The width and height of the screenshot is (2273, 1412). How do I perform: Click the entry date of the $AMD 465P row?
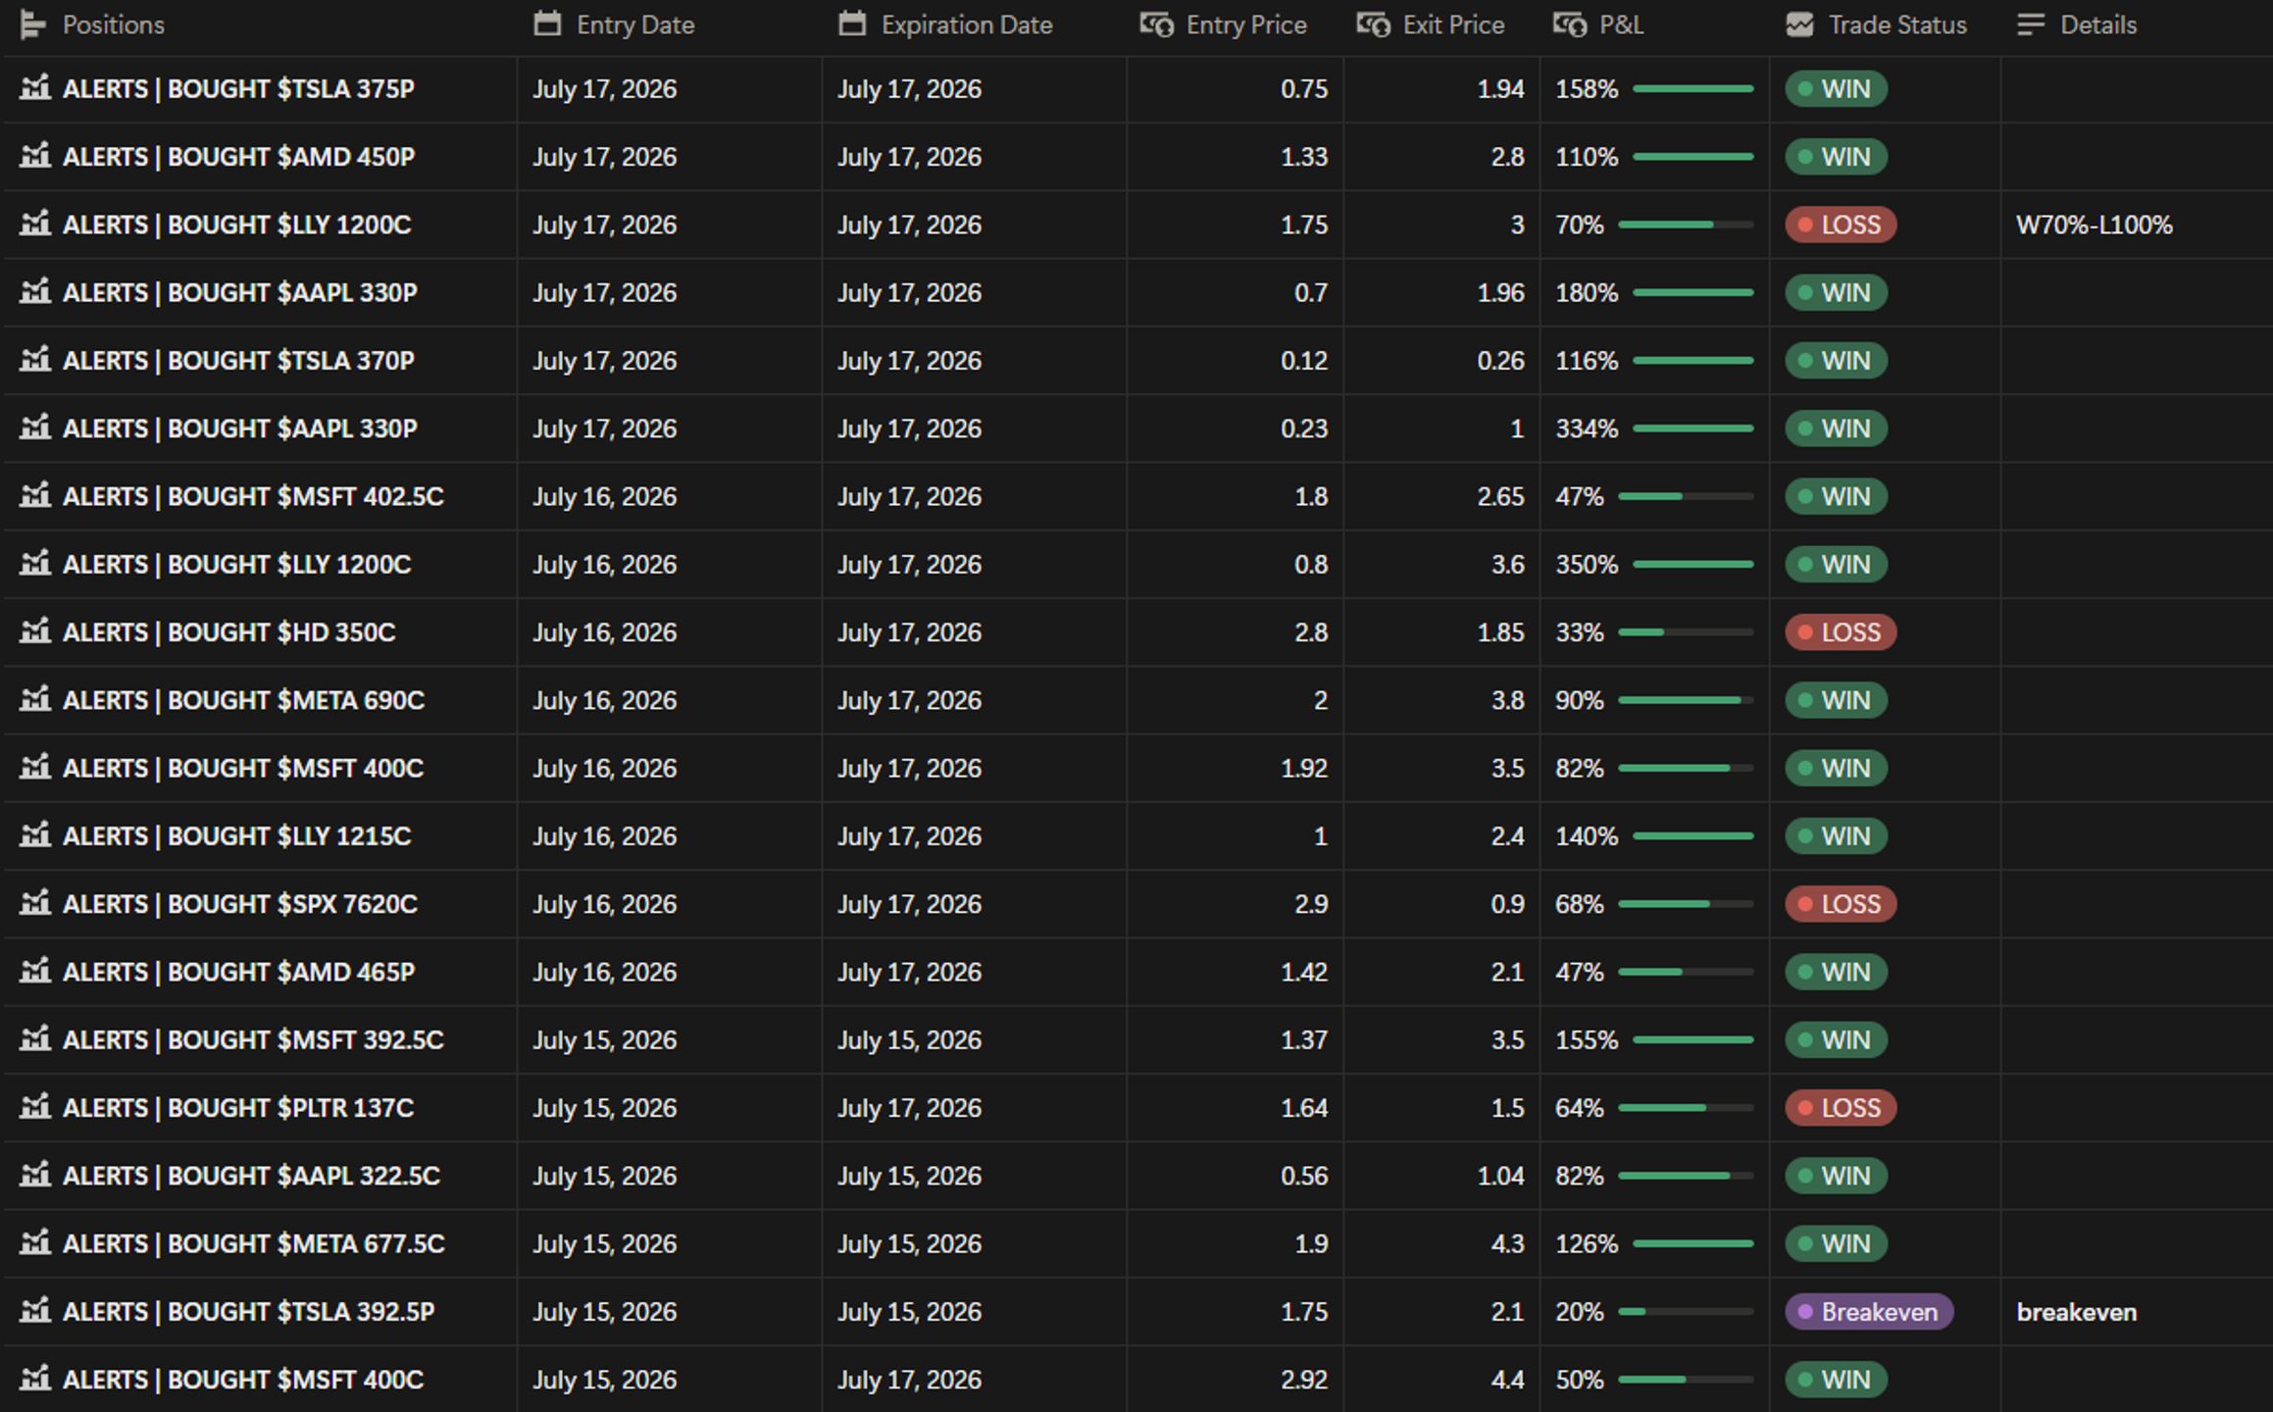pyautogui.click(x=604, y=972)
